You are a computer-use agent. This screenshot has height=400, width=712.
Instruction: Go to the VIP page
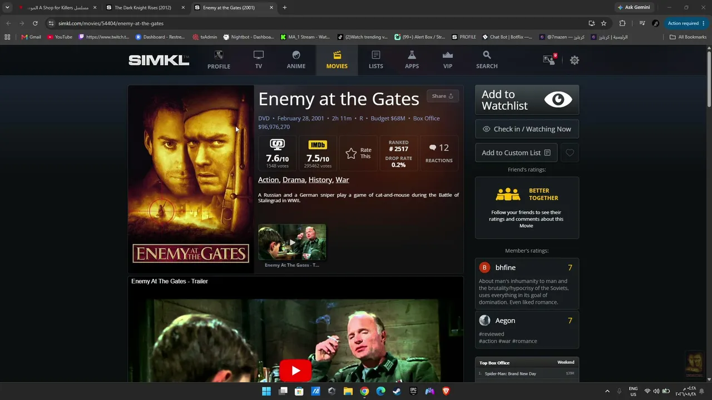click(448, 60)
